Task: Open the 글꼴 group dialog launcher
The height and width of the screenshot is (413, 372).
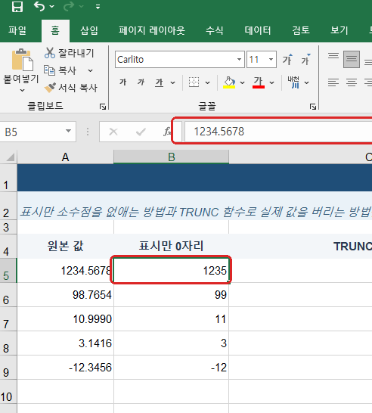Action: coord(313,107)
